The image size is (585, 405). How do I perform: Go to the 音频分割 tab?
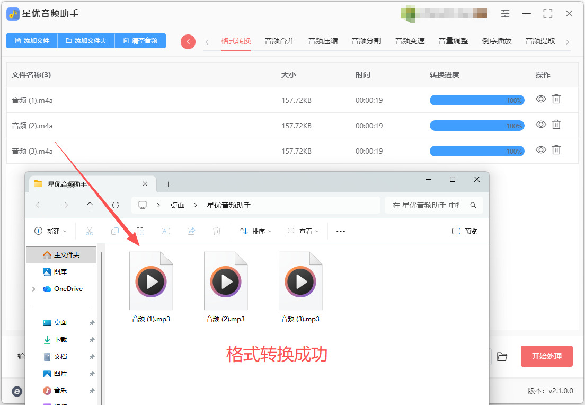(x=366, y=41)
